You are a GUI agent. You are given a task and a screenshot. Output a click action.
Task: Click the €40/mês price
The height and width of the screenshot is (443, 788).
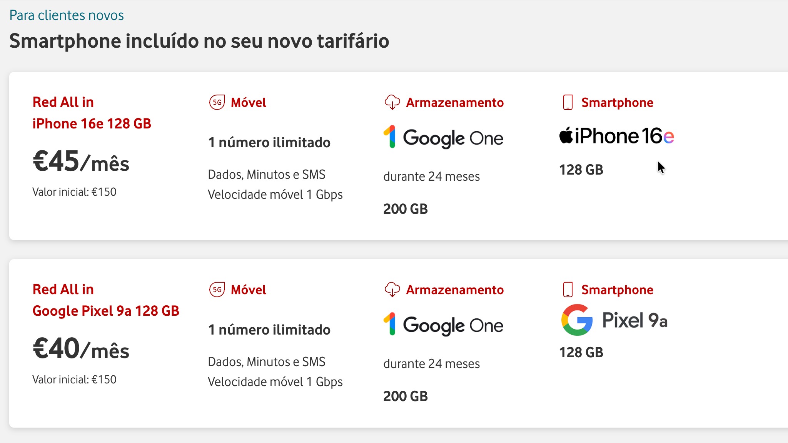(81, 349)
